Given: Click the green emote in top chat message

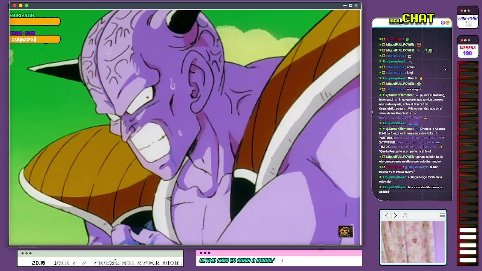Looking at the screenshot, I should 407,39.
